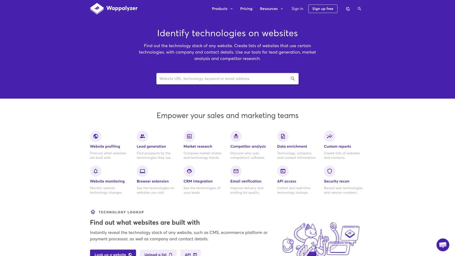Click the Sign up free button
The image size is (455, 256).
[x=323, y=9]
